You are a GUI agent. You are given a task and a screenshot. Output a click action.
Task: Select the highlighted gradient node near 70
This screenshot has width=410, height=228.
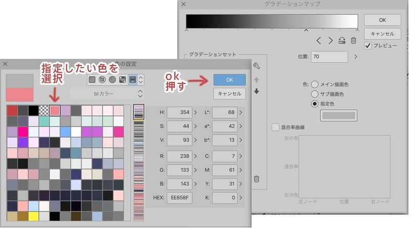tap(306, 30)
